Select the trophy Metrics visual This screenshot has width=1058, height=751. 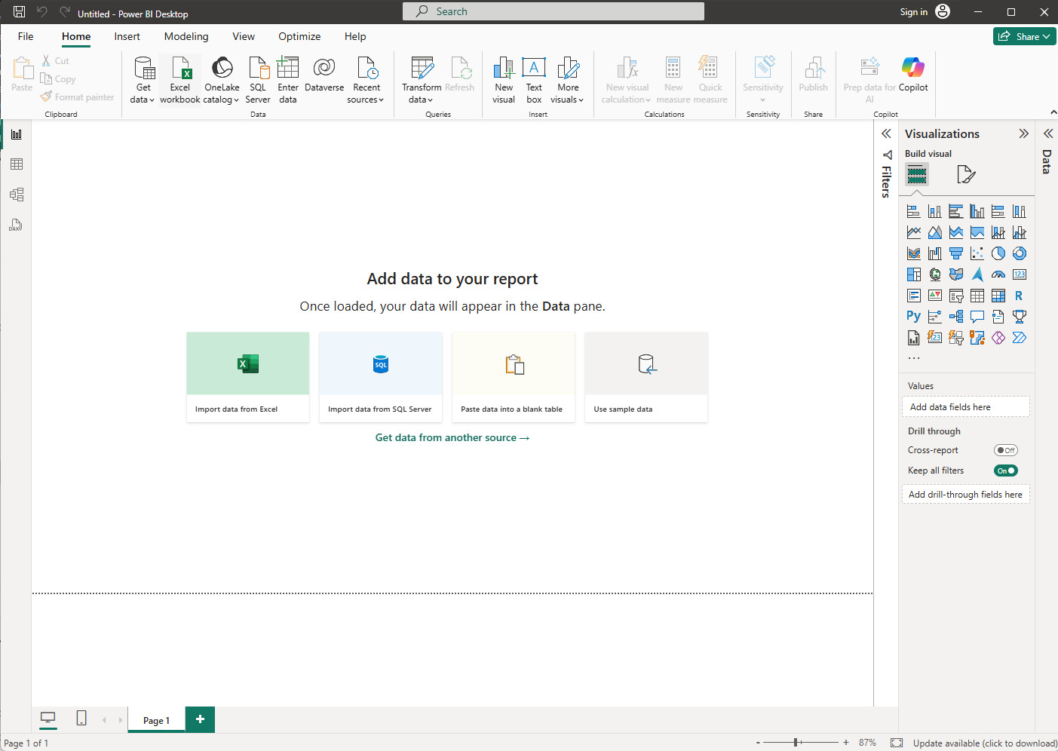(1020, 317)
